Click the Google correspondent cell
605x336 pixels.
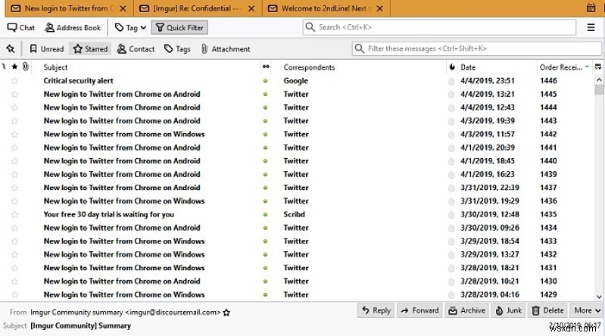[x=295, y=81]
